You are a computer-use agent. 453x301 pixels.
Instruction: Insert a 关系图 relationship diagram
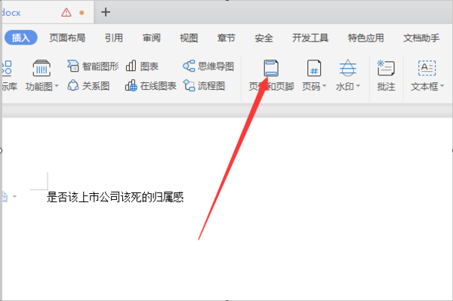tap(88, 86)
